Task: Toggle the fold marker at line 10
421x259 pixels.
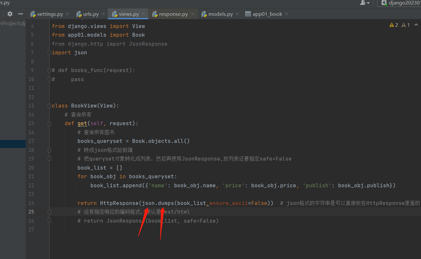Action: click(49, 79)
